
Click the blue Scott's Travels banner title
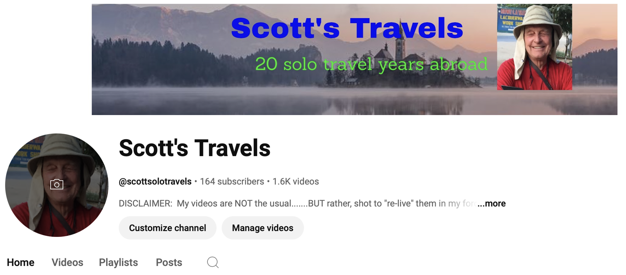tap(347, 28)
